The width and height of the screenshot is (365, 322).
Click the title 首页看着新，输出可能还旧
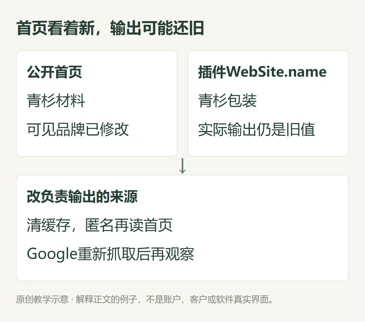110,28
